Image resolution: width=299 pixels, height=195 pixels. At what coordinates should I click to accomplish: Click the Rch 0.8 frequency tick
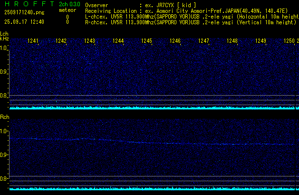4,179
